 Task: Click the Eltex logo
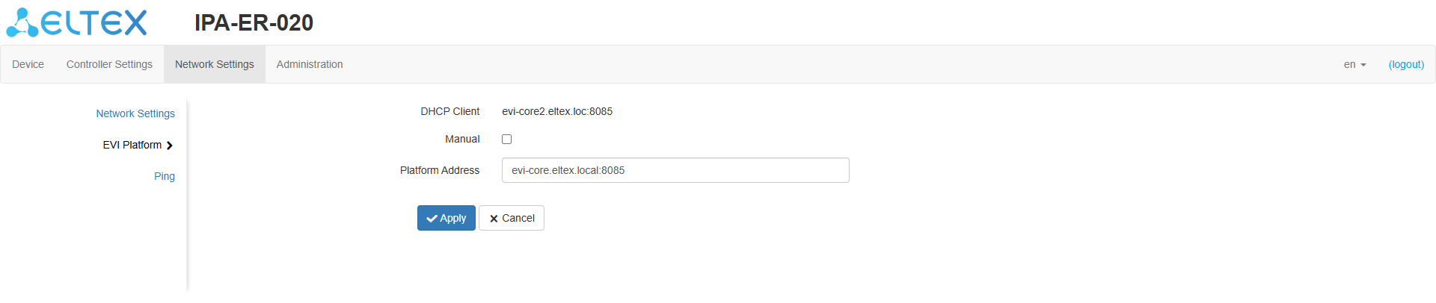pos(76,22)
